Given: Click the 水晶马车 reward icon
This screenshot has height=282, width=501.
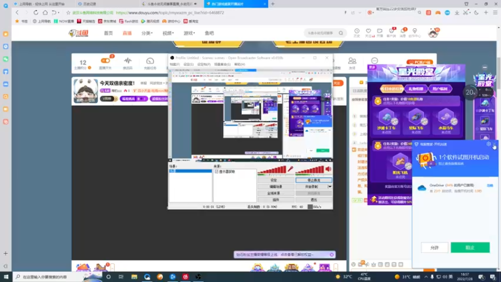Looking at the screenshot, I should click(x=446, y=118).
